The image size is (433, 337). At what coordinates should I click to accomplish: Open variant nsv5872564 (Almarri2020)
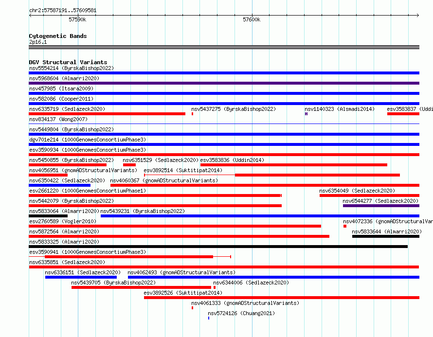click(x=64, y=231)
